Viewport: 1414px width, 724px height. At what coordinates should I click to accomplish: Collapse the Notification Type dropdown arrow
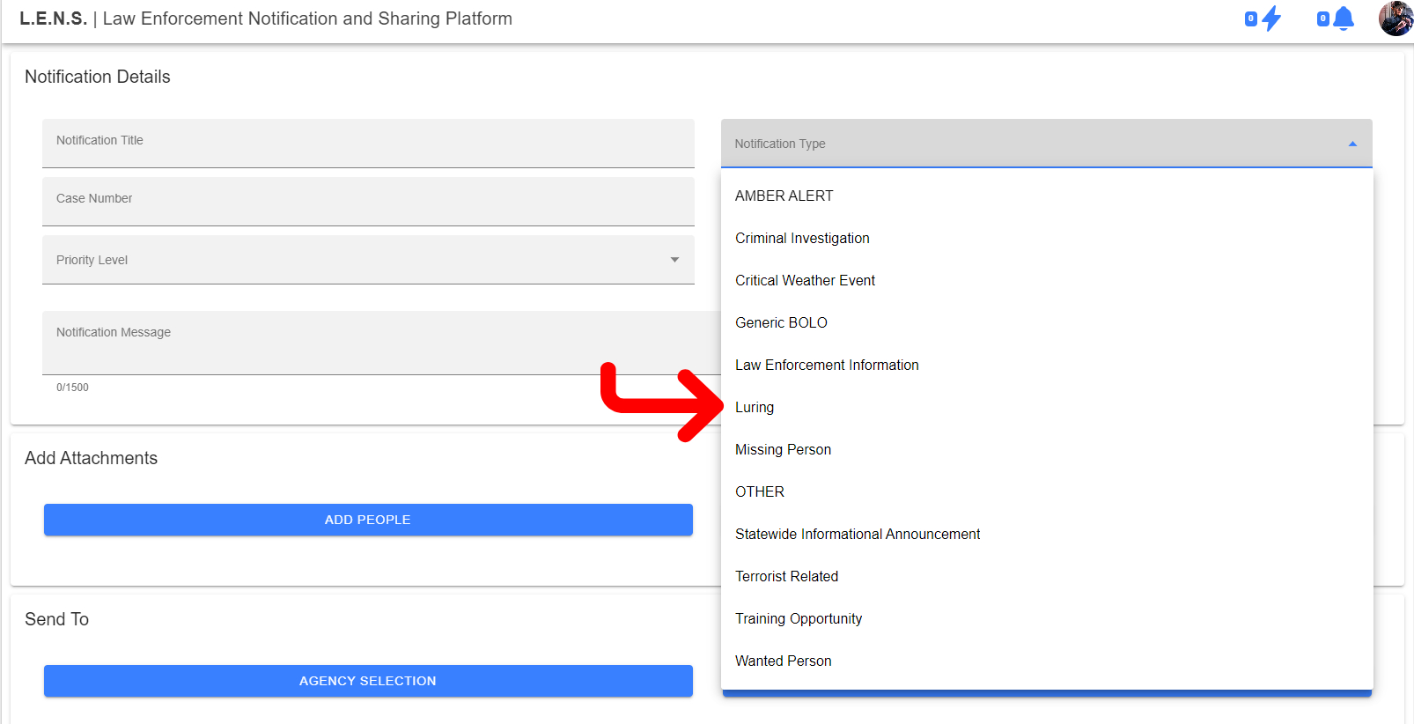click(1352, 144)
